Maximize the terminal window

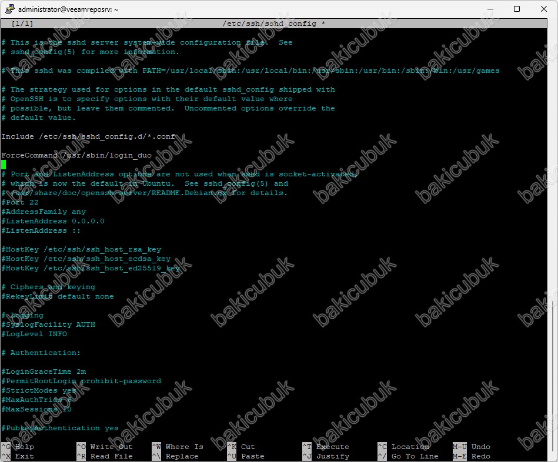517,9
